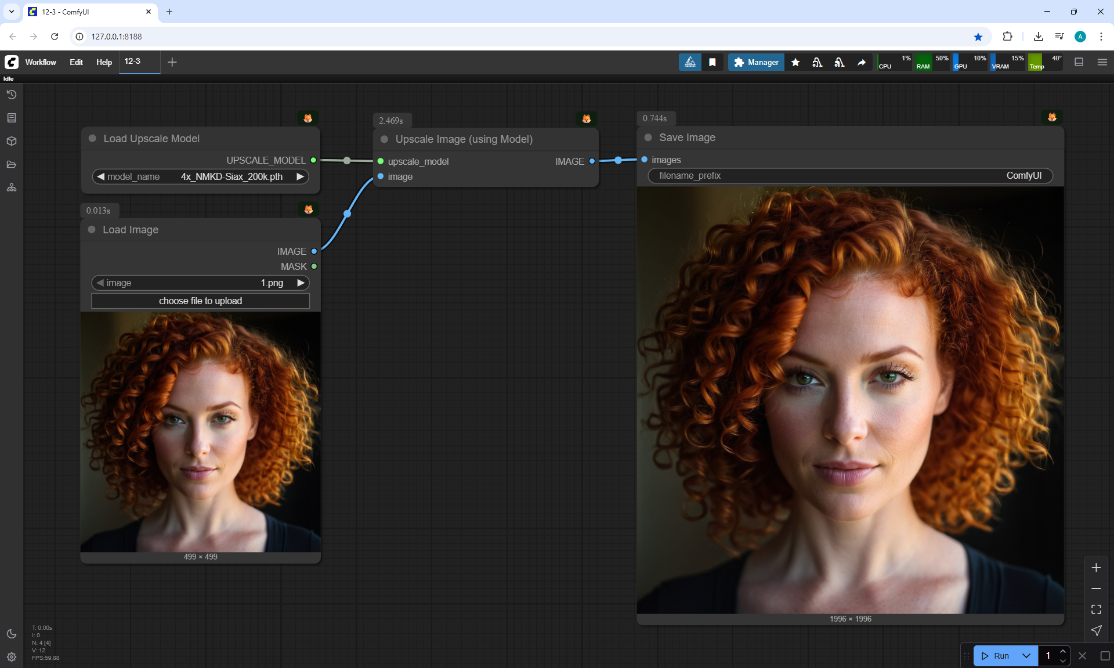Click the fit view icon

(x=1096, y=609)
